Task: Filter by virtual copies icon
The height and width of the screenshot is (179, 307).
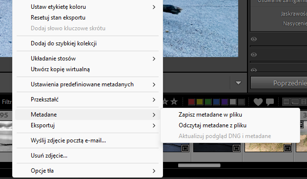Action: point(295,102)
